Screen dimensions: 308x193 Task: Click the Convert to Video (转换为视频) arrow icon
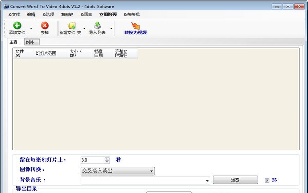pyautogui.click(x=136, y=26)
